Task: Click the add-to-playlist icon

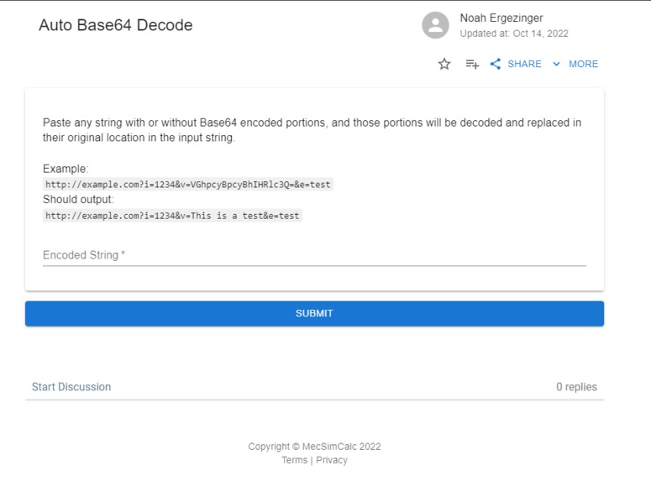Action: pos(472,64)
